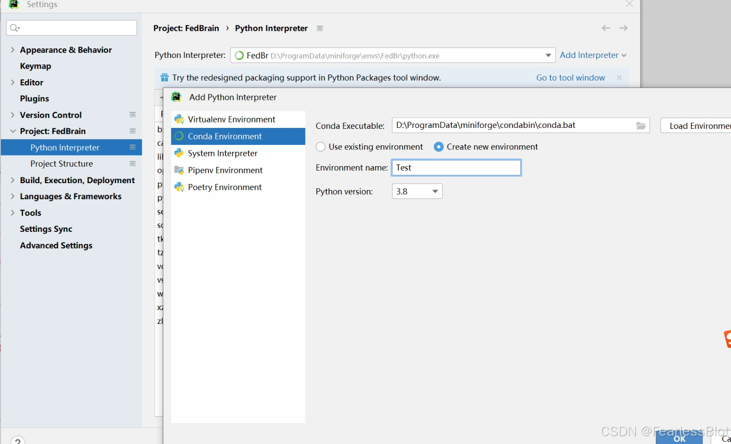This screenshot has height=444, width=731.
Task: Expand the Version Control settings group
Action: click(x=12, y=115)
